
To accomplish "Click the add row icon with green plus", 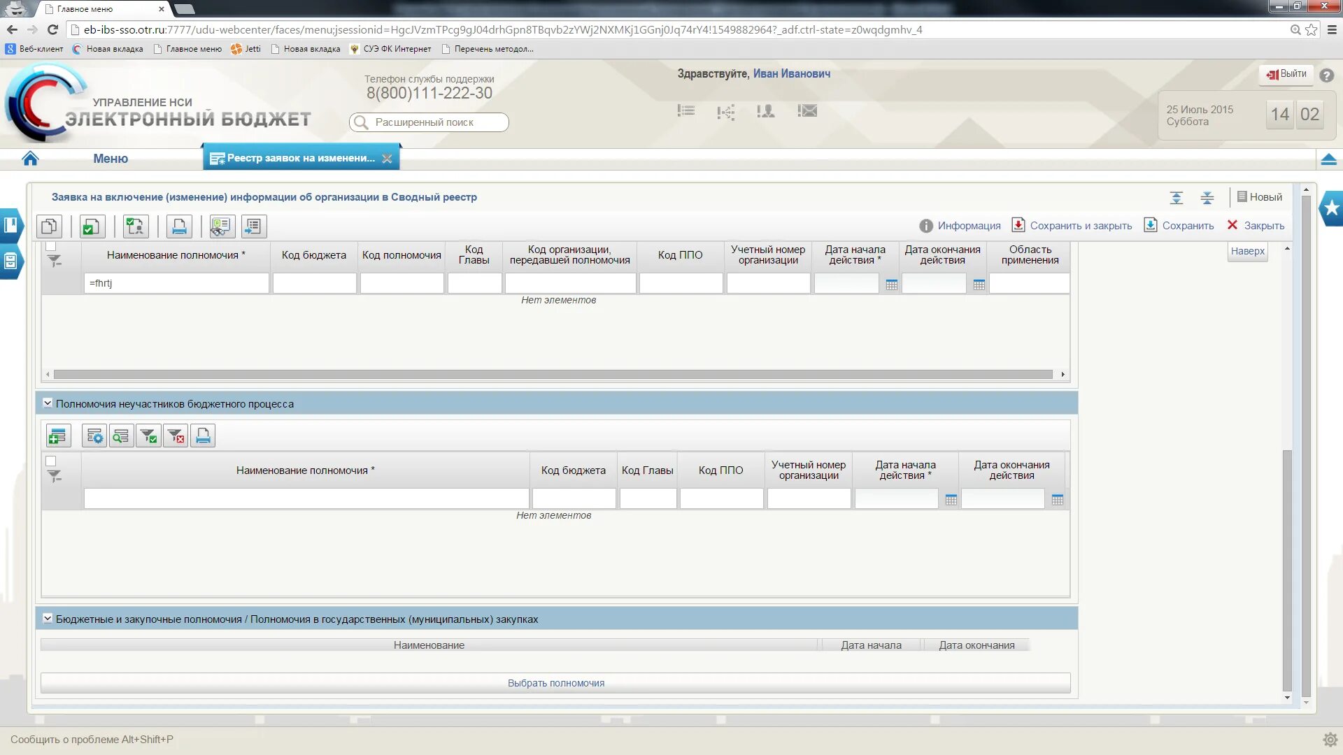I will (x=58, y=436).
